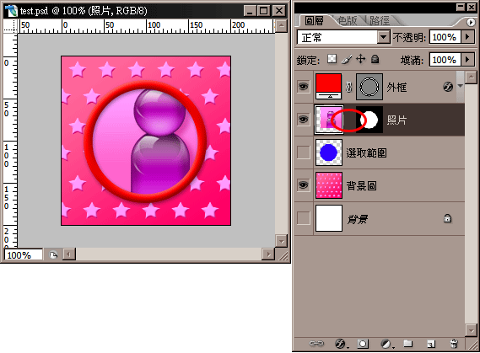
Task: Click the layers panel scroll down arrow
Action: point(471,330)
